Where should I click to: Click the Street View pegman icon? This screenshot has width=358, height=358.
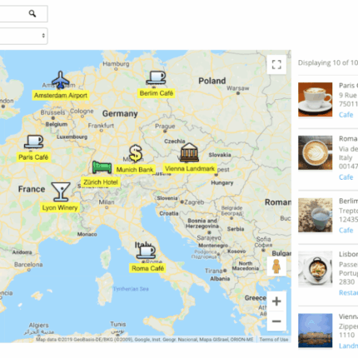point(276,266)
